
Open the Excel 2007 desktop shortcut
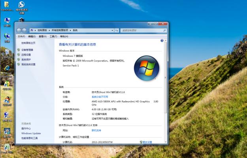coord(7,149)
